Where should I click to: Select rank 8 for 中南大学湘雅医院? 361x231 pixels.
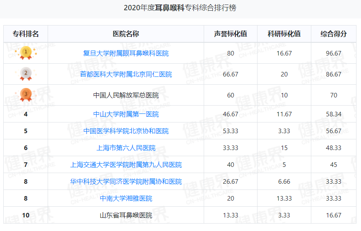pyautogui.click(x=25, y=198)
